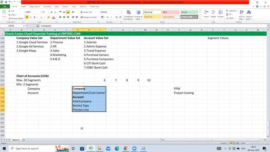Click zoom slider in status bar
Viewport: 270px width, 152px height.
[x=258, y=143]
